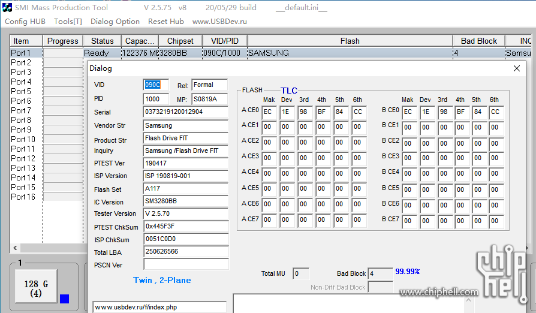Viewport: 536px width, 313px height.
Task: Click the Total LBA field
Action: pyautogui.click(x=186, y=251)
